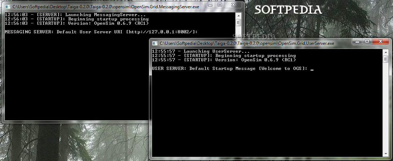Click the MessagingServer 'Version: OpenSim 0.6.9' line
The width and height of the screenshot is (393, 161).
[x=77, y=23]
